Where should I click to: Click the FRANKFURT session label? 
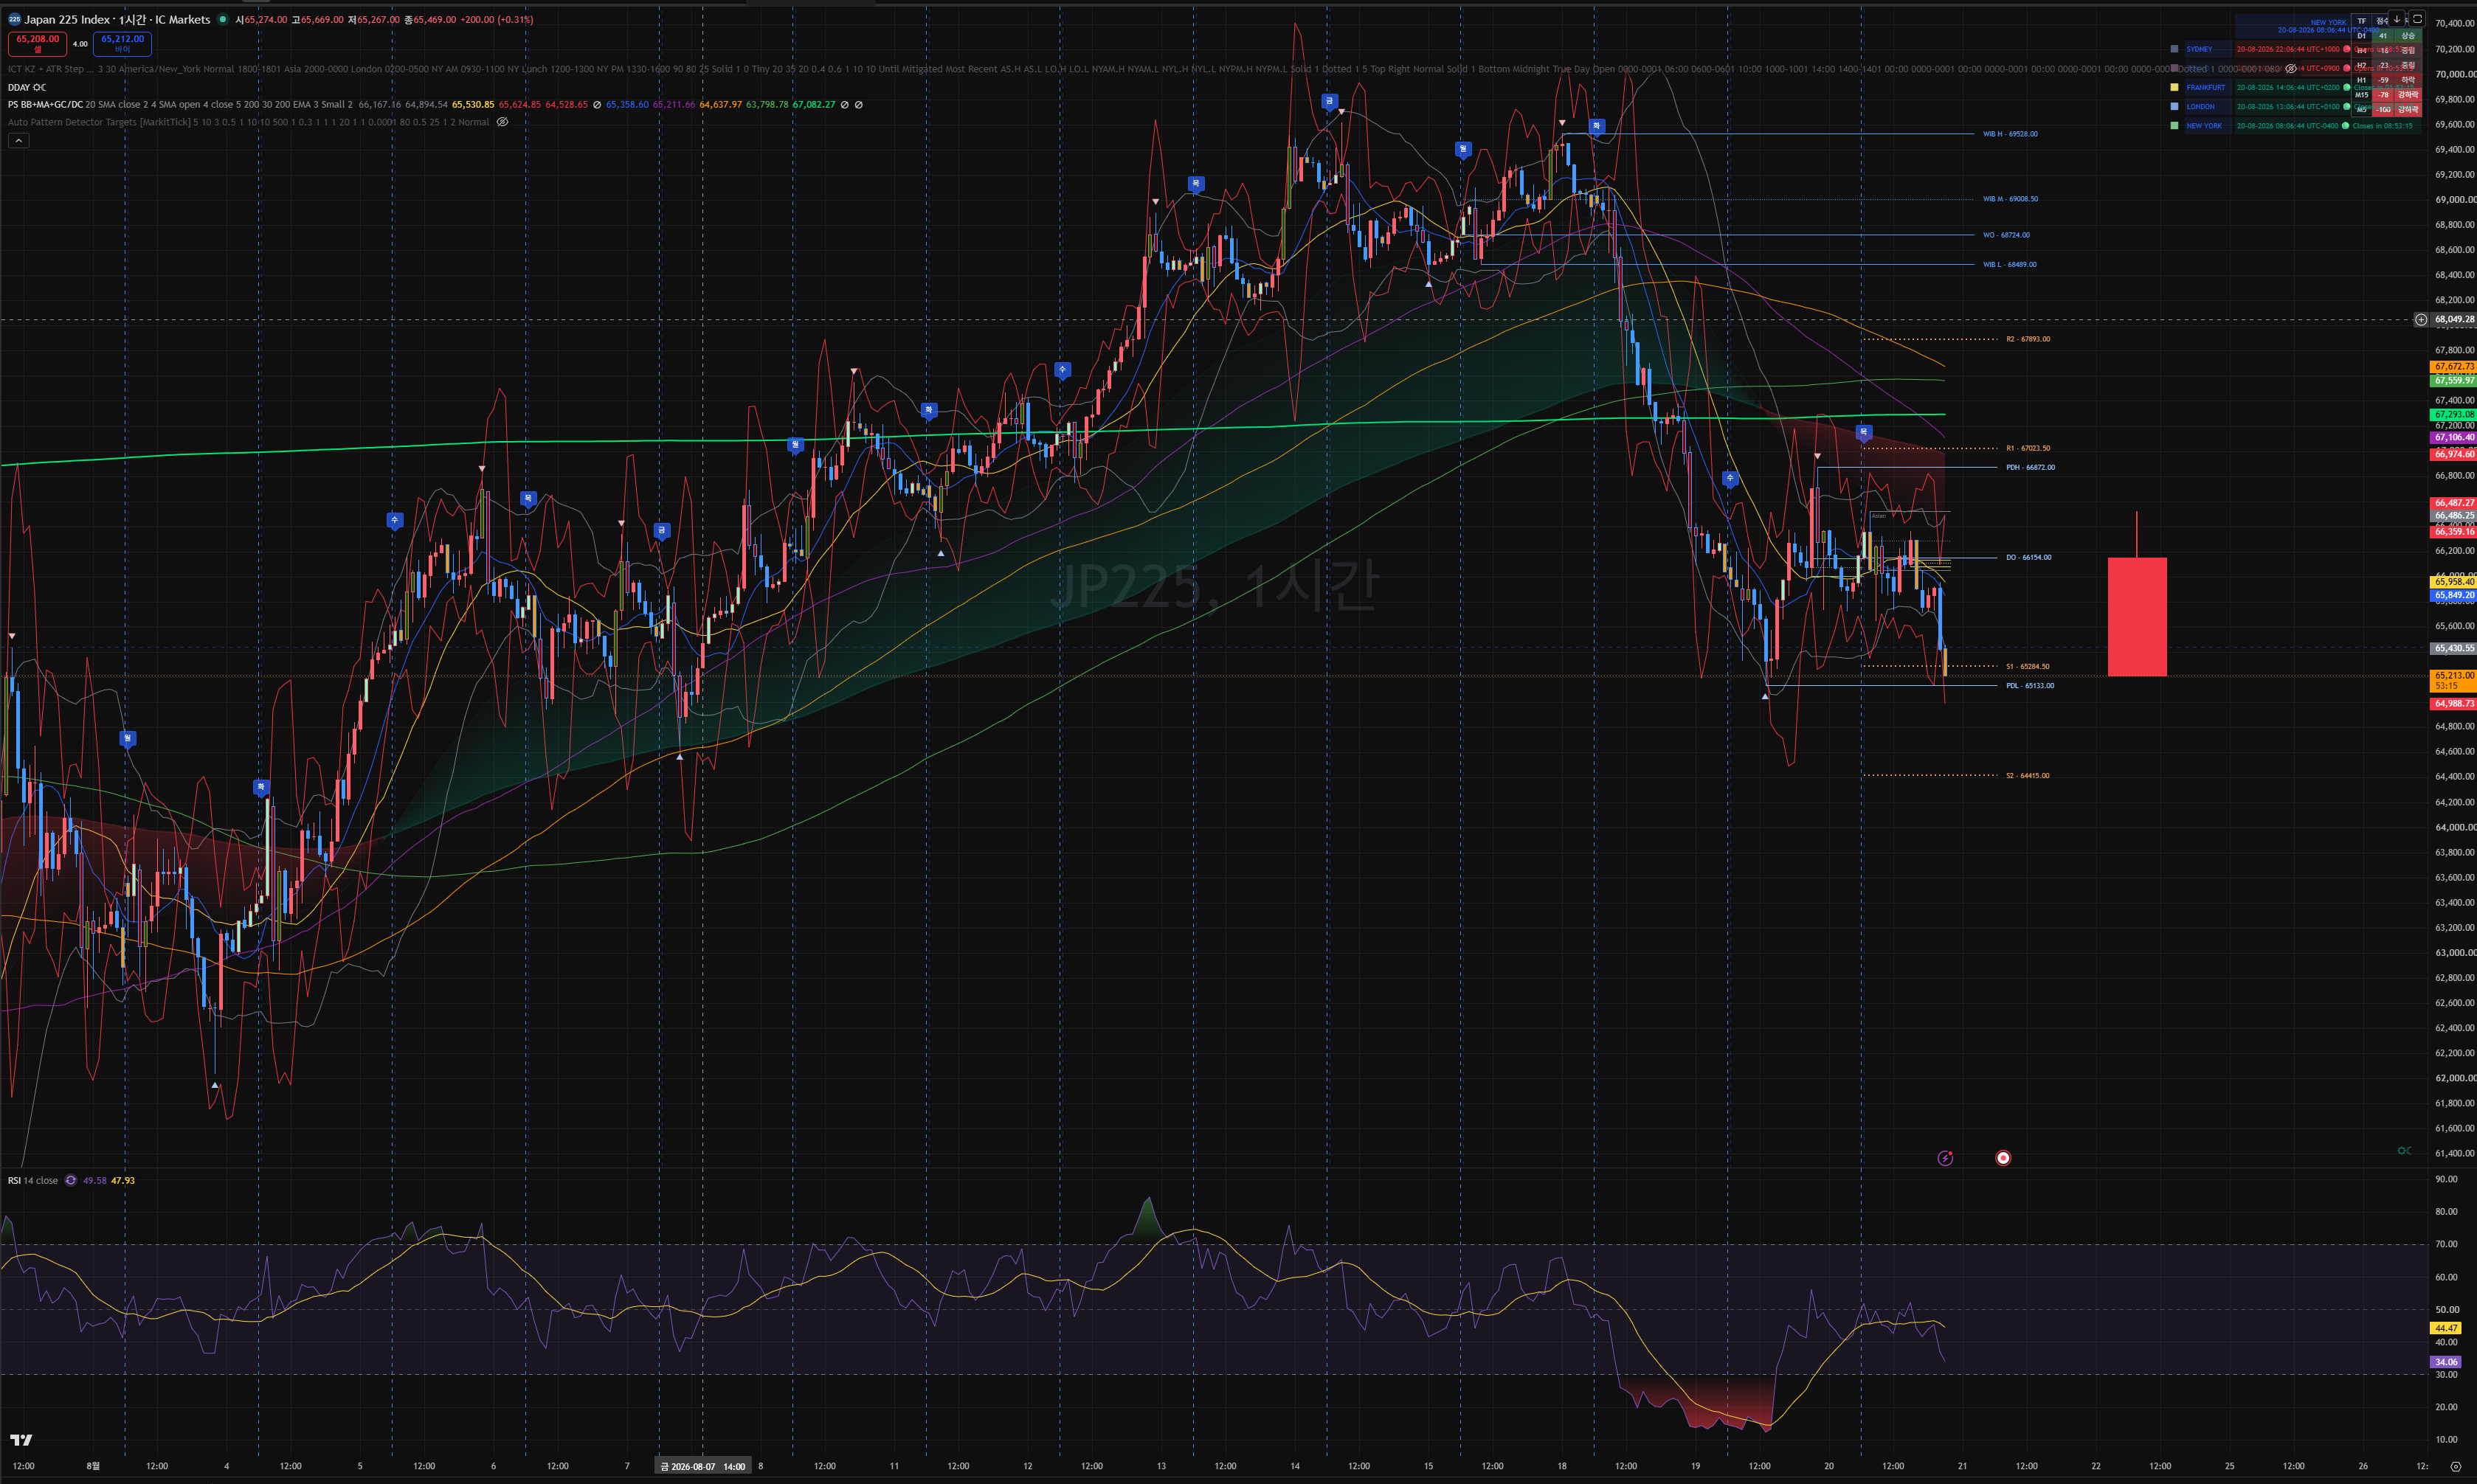coord(2206,87)
